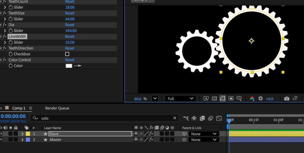Click the Show Channel color icon
This screenshot has height=153, width=304.
[x=252, y=99]
